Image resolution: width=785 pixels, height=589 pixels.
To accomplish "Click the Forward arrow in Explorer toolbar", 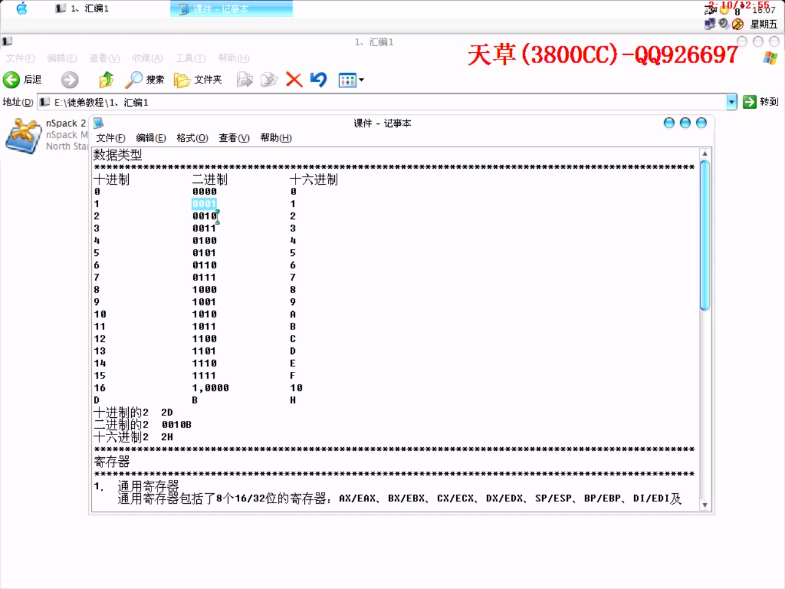I will (x=69, y=80).
